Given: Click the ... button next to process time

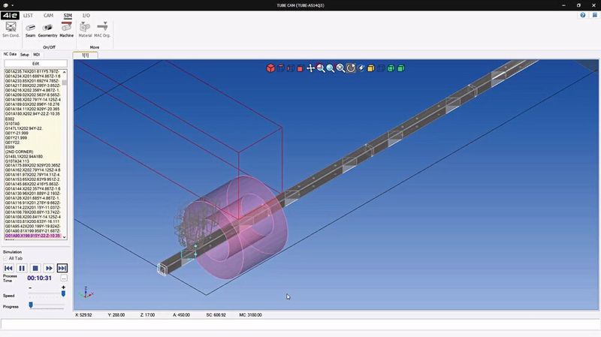Looking at the screenshot, I should pos(64,278).
